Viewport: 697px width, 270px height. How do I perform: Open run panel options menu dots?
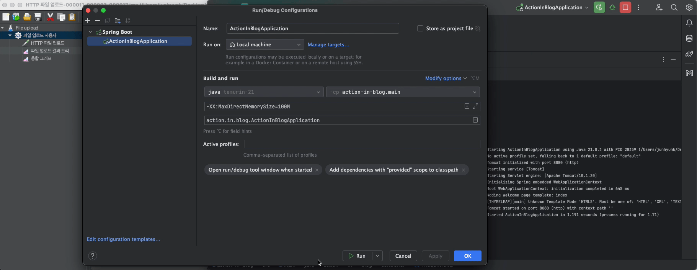(663, 59)
